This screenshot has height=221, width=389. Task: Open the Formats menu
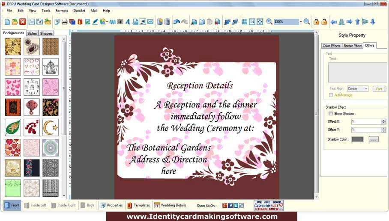(62, 11)
